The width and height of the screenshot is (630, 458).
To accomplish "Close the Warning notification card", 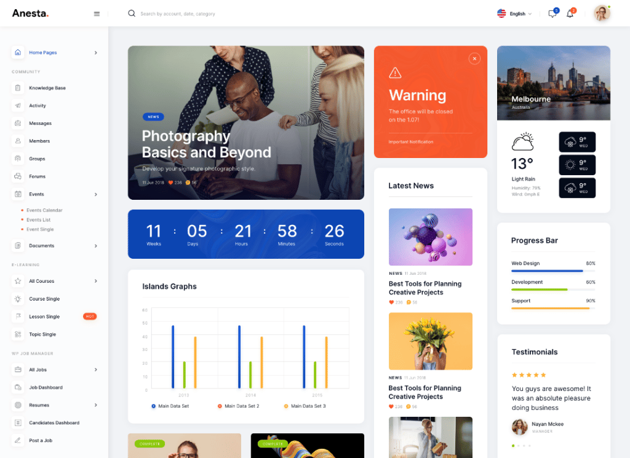I will coord(474,58).
